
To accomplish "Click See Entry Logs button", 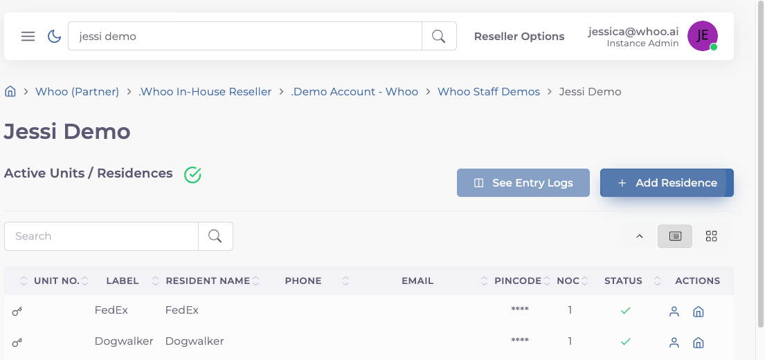I will [x=523, y=182].
